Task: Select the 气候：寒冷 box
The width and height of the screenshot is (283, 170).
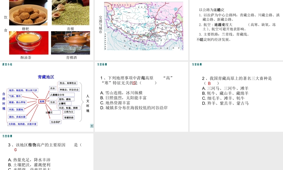Action: [15, 96]
